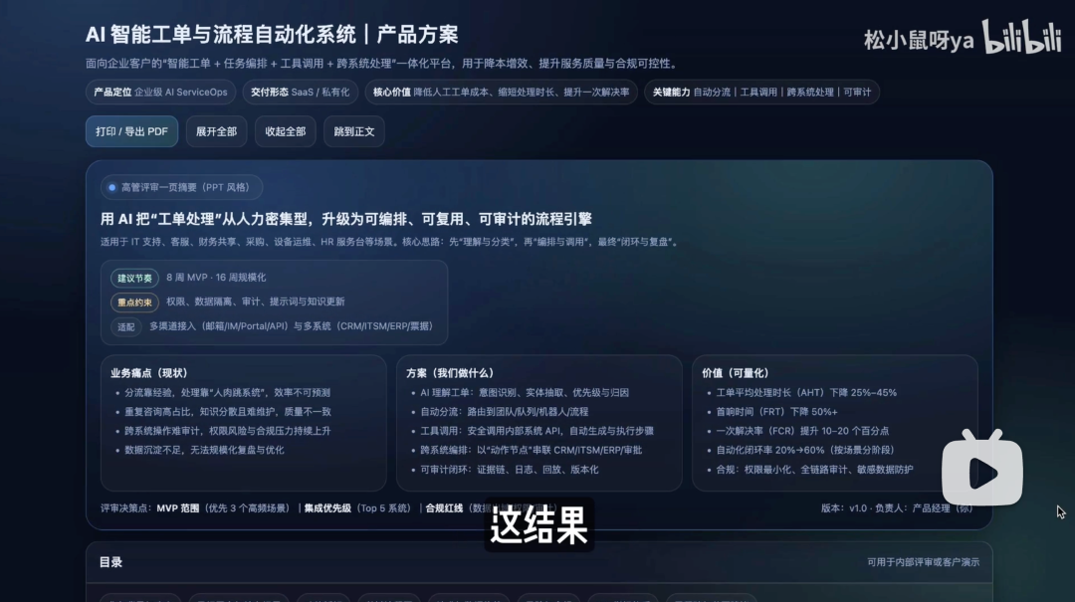Select the 产品定位 企业级 AI ServiceOps chip
This screenshot has width=1075, height=602.
[160, 92]
